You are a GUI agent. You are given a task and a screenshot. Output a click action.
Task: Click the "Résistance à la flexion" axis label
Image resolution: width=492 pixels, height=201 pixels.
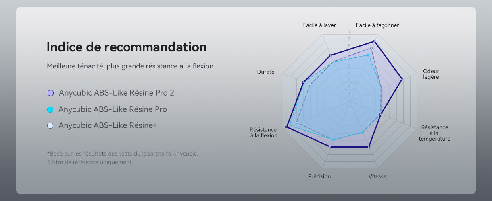[x=263, y=133]
